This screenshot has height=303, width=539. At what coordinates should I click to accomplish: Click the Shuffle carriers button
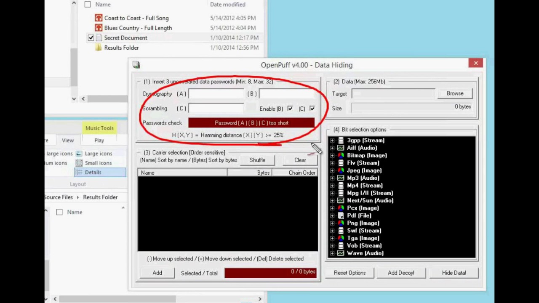pos(257,160)
